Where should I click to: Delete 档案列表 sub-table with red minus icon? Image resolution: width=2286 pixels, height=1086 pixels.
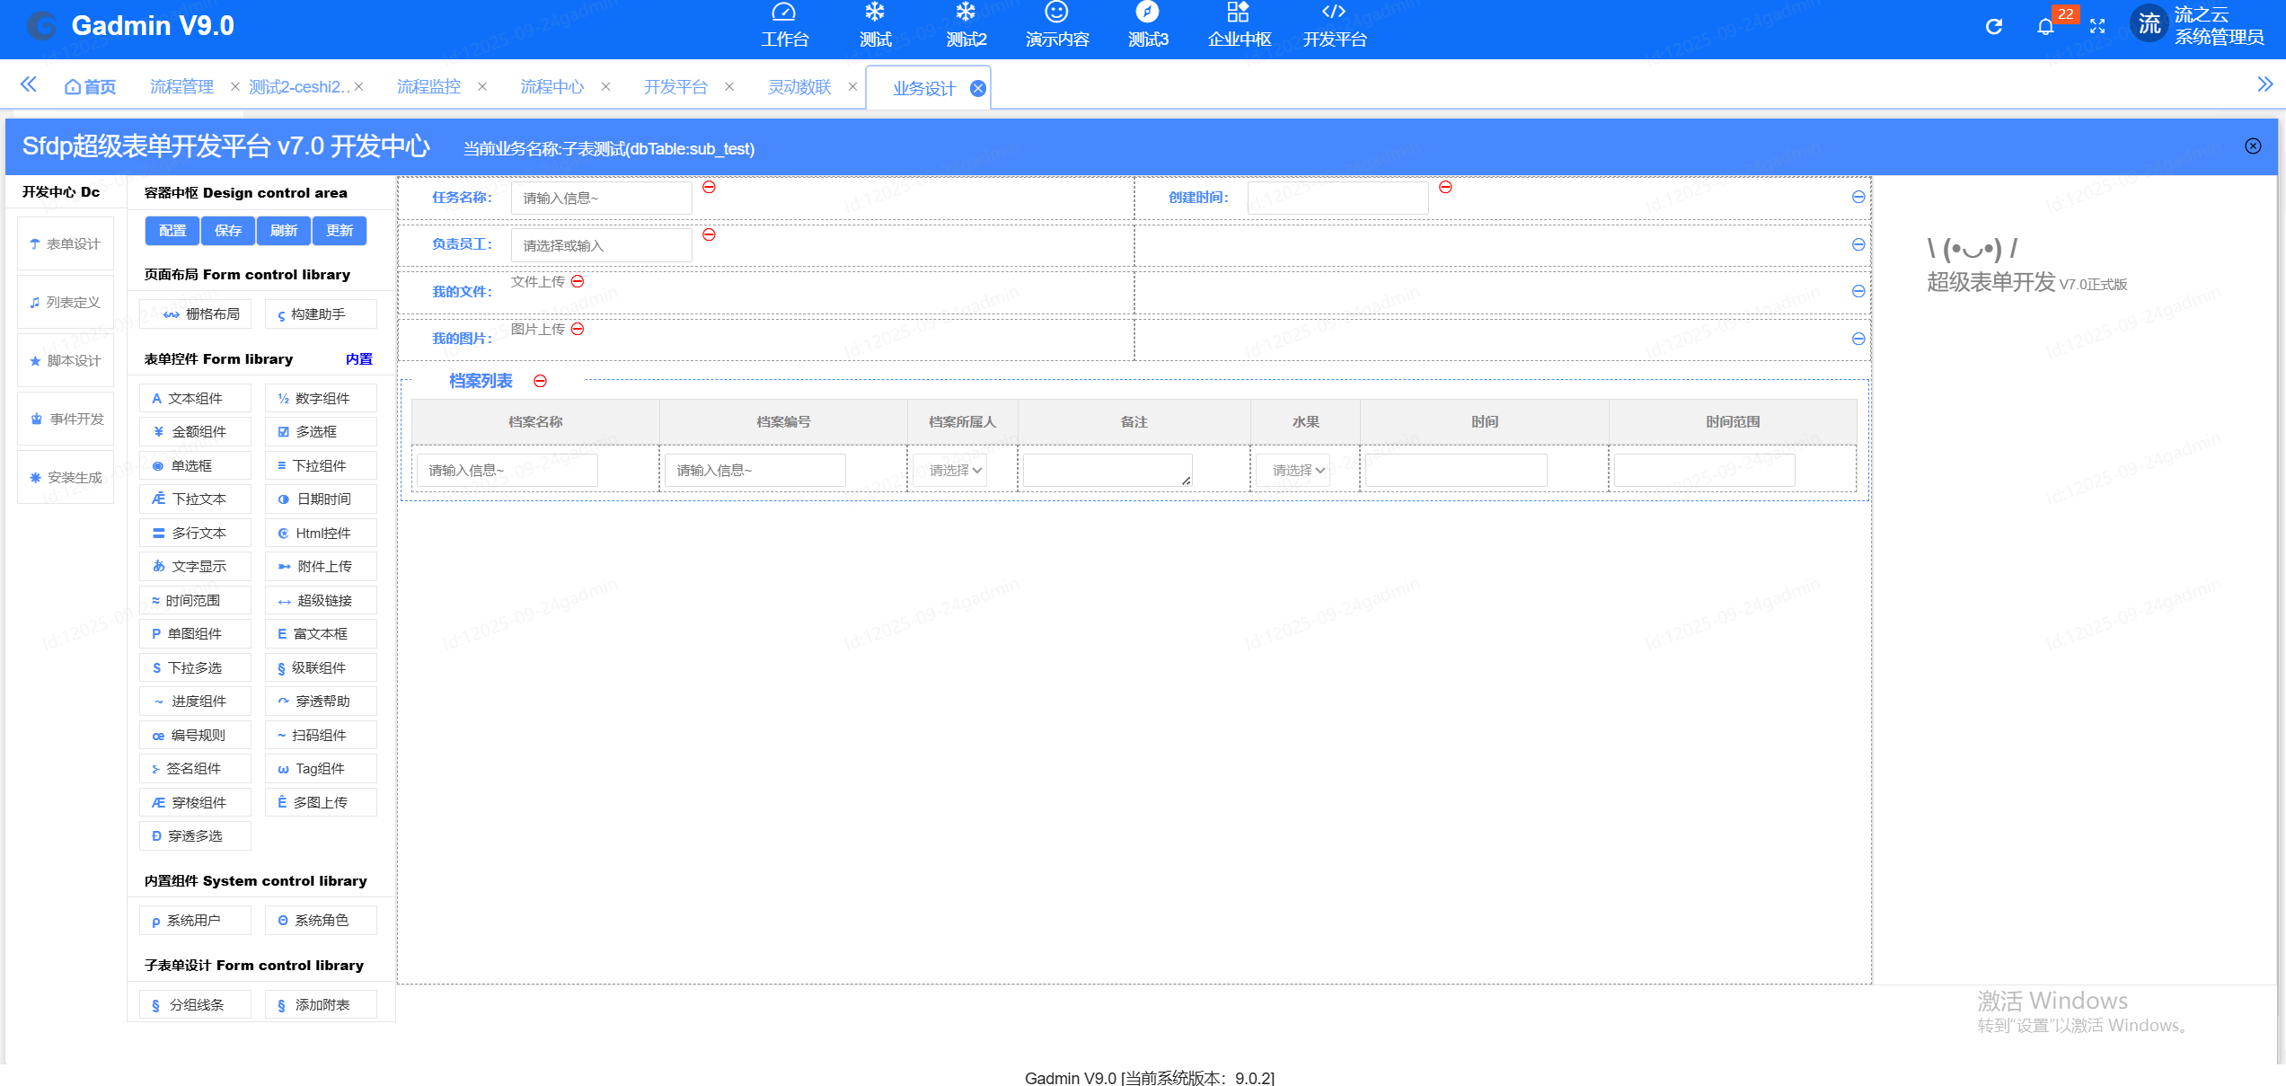pos(540,381)
